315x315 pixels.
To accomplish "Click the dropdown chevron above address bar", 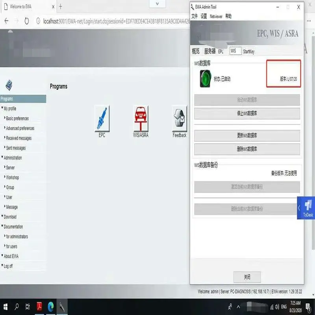I will click(x=157, y=4).
